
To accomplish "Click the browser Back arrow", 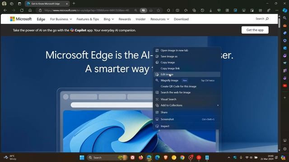I will (5, 10).
